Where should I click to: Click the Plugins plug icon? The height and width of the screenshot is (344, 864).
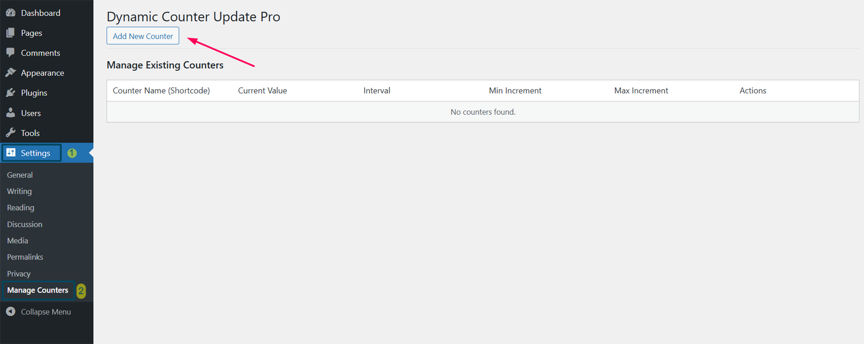click(11, 93)
